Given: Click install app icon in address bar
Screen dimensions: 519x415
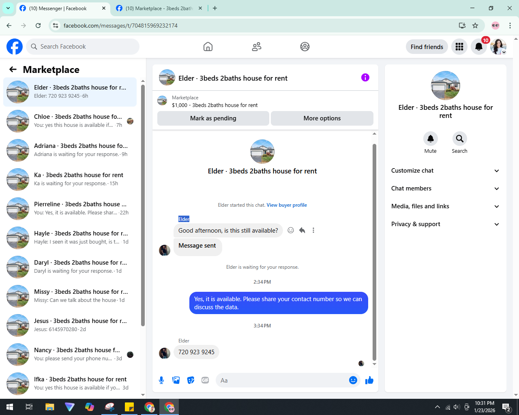Looking at the screenshot, I should [462, 26].
